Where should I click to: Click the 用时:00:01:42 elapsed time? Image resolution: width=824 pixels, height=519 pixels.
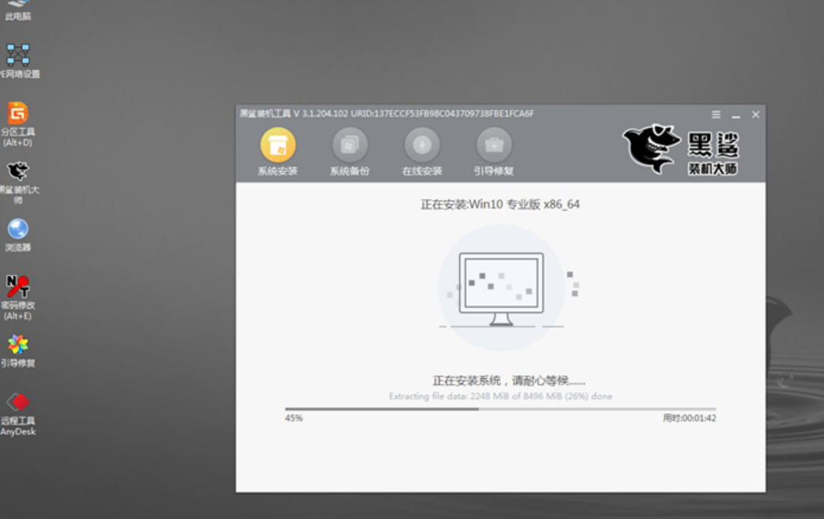(x=690, y=418)
